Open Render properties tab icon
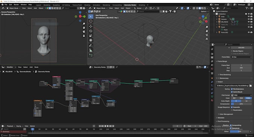 [212, 54]
